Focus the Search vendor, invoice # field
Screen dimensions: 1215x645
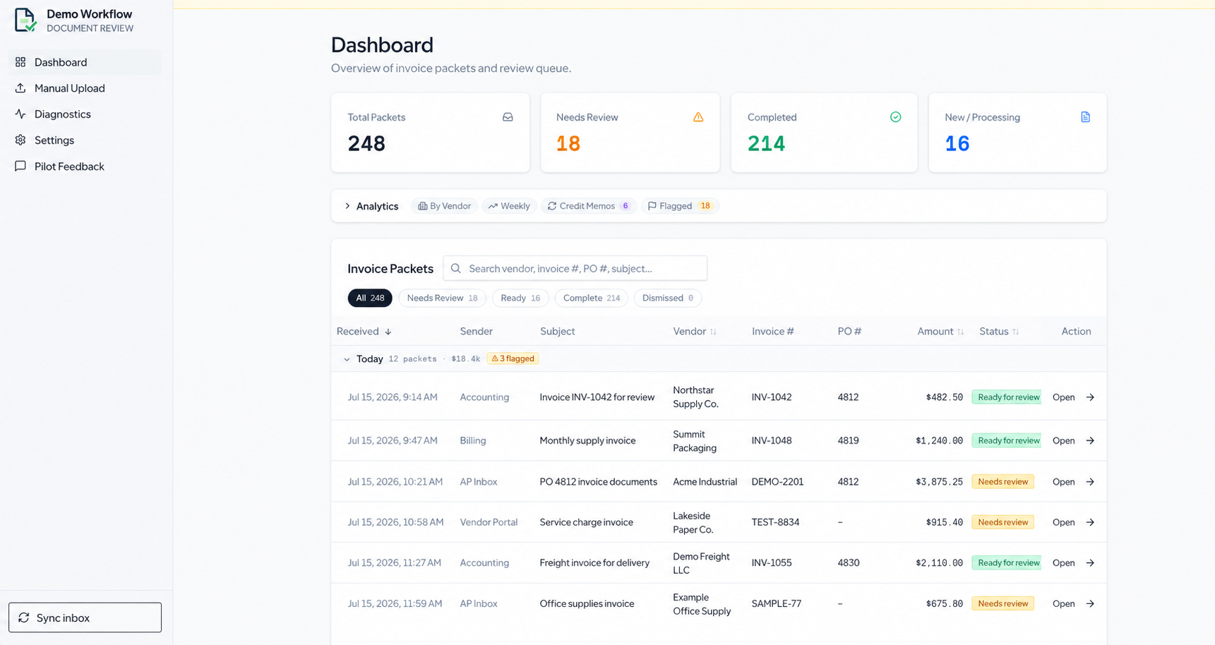[575, 269]
